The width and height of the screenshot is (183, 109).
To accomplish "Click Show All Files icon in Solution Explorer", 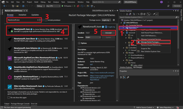I will point(144,14).
